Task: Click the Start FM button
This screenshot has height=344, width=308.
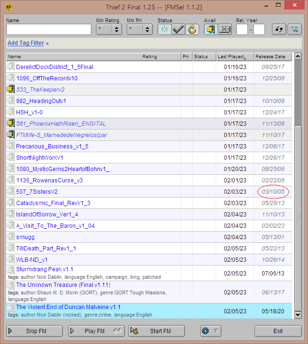Action: click(x=157, y=331)
